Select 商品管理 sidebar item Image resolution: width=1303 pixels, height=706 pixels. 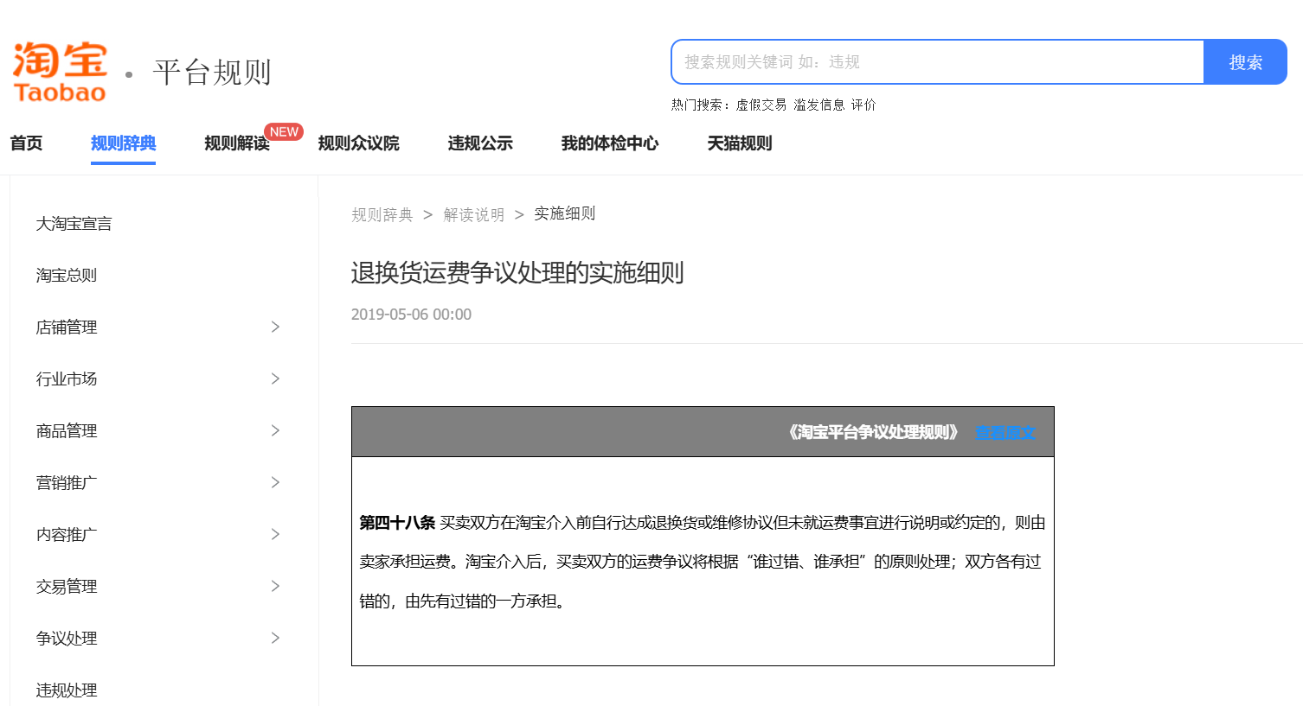click(67, 431)
